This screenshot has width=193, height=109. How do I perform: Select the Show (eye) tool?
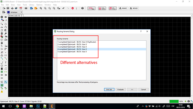[x=6, y=17]
